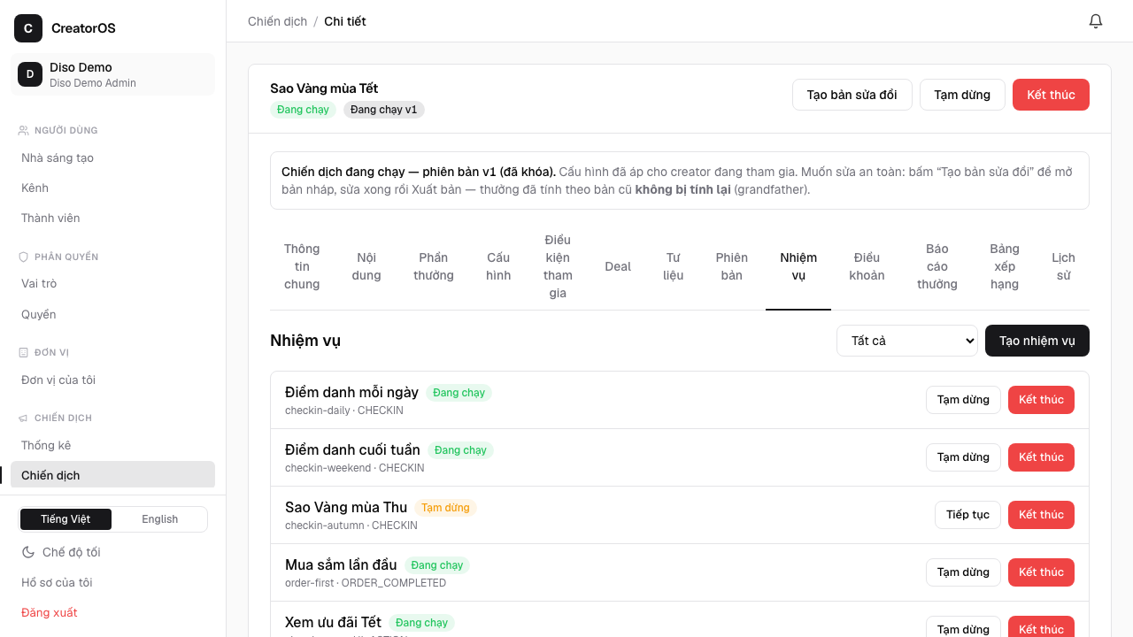Click Đăng xuất to log out
Viewport: 1133px width, 637px height.
click(50, 612)
